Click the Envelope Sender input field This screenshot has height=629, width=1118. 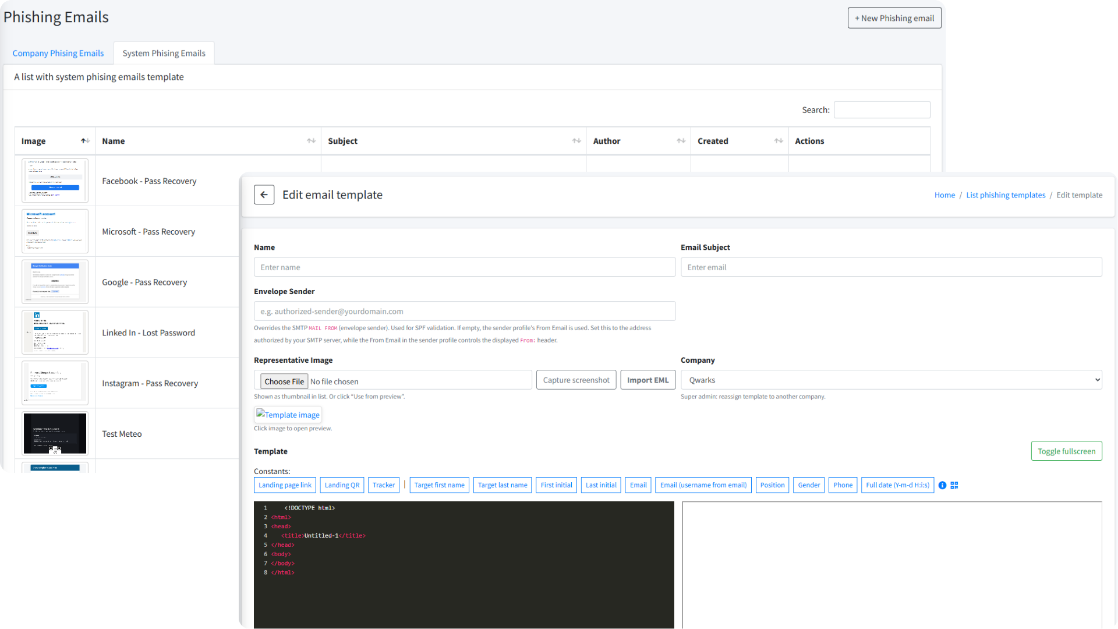click(x=464, y=312)
